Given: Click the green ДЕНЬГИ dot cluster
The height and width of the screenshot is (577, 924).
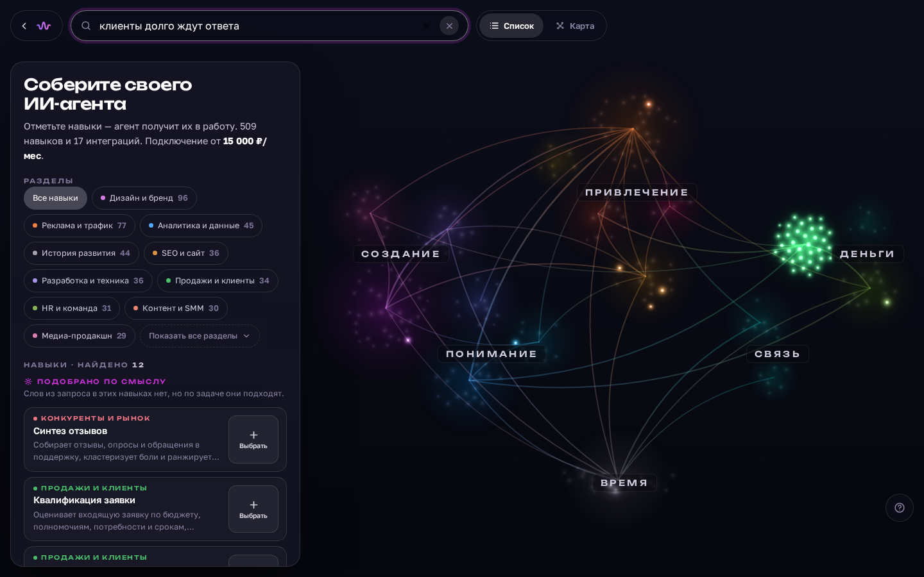Looking at the screenshot, I should (x=803, y=244).
